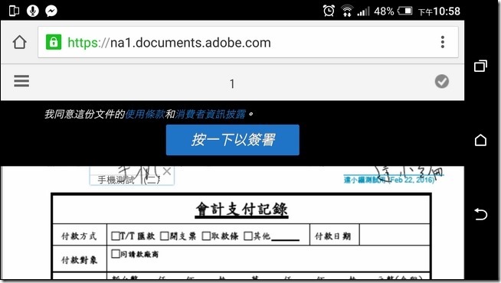The width and height of the screenshot is (501, 283).
Task: Close the 手機測試 signature field with X
Action: pos(167,171)
